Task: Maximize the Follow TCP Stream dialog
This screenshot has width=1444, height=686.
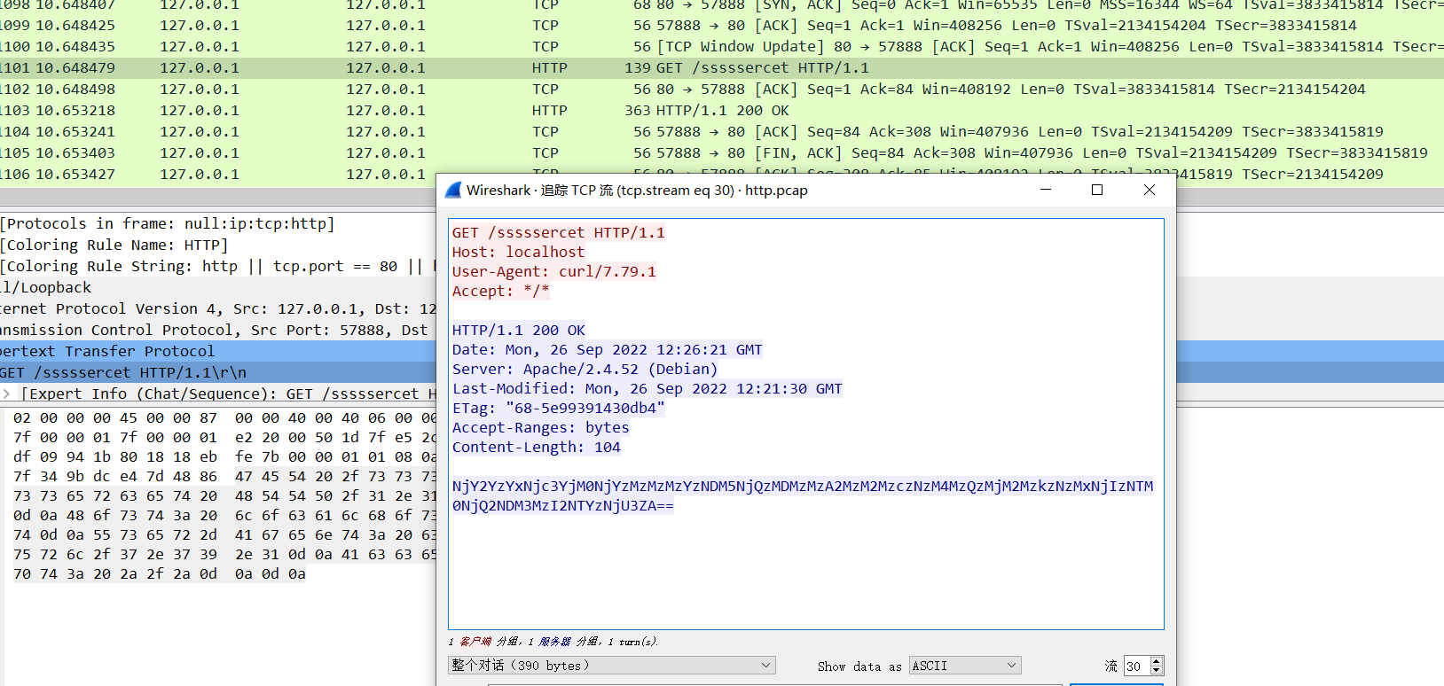Action: tap(1097, 191)
